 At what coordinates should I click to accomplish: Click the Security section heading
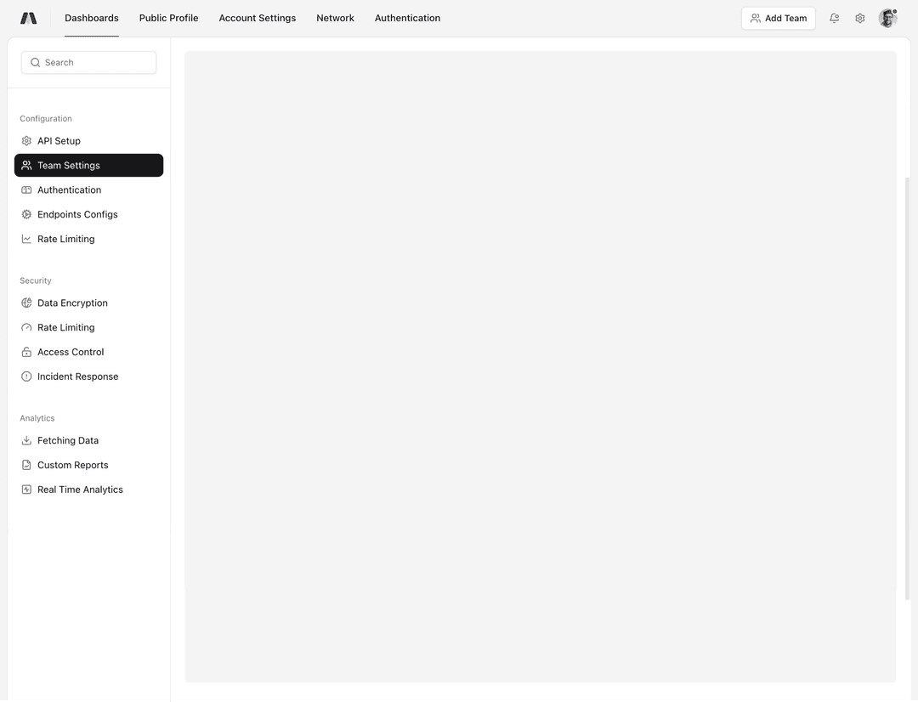point(35,280)
